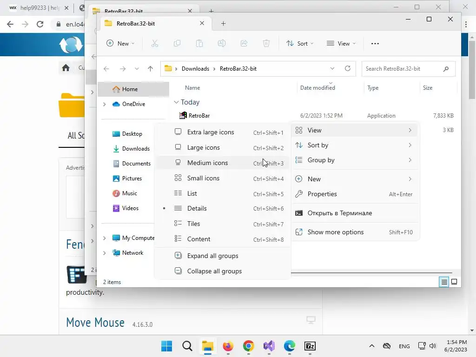Launch Firefox from the taskbar
The image size is (476, 357).
point(228,346)
